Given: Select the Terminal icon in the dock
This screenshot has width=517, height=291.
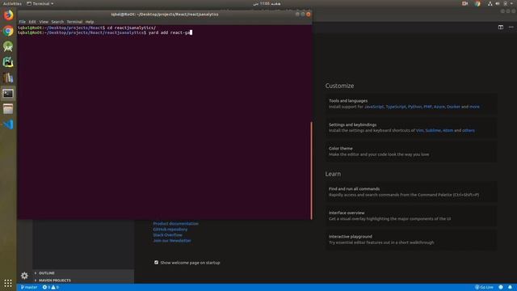Looking at the screenshot, I should (8, 94).
